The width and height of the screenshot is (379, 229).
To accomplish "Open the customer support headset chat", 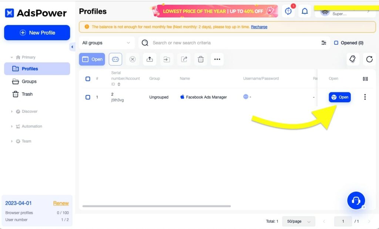I will click(x=356, y=201).
